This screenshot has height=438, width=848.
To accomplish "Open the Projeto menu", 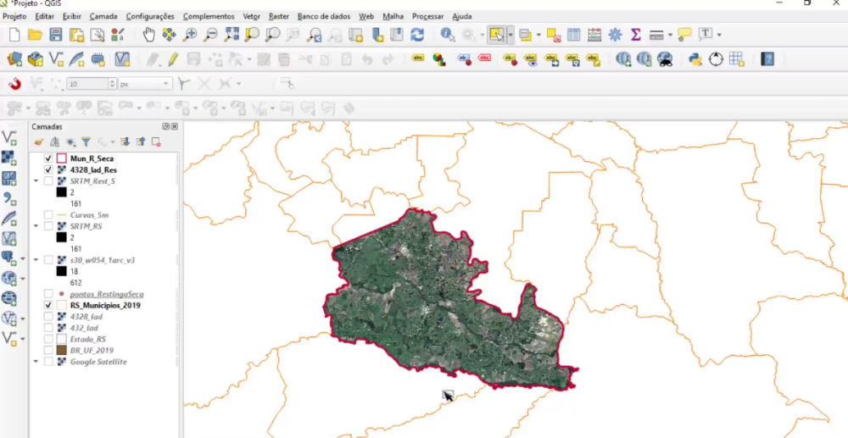I will point(14,17).
